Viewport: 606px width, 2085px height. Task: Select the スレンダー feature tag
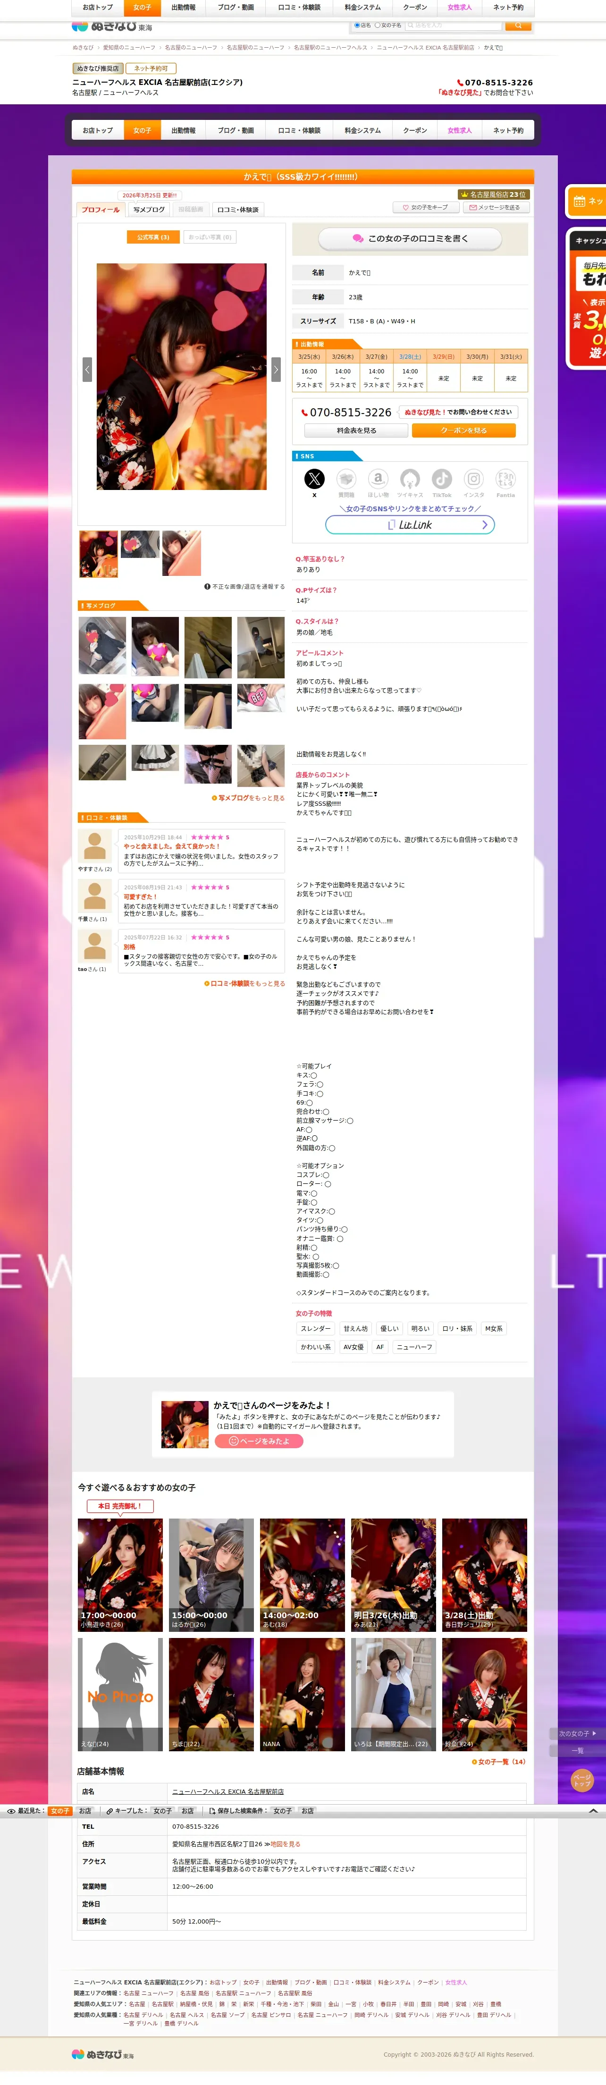point(316,1328)
